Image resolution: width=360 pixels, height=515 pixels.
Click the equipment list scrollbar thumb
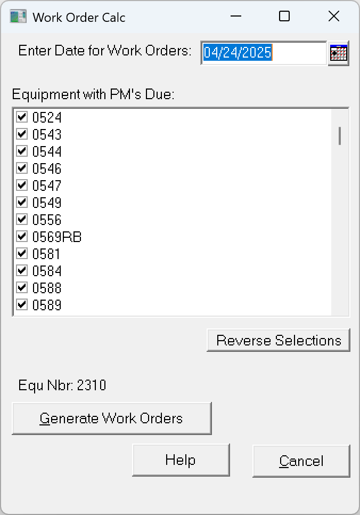(x=339, y=135)
